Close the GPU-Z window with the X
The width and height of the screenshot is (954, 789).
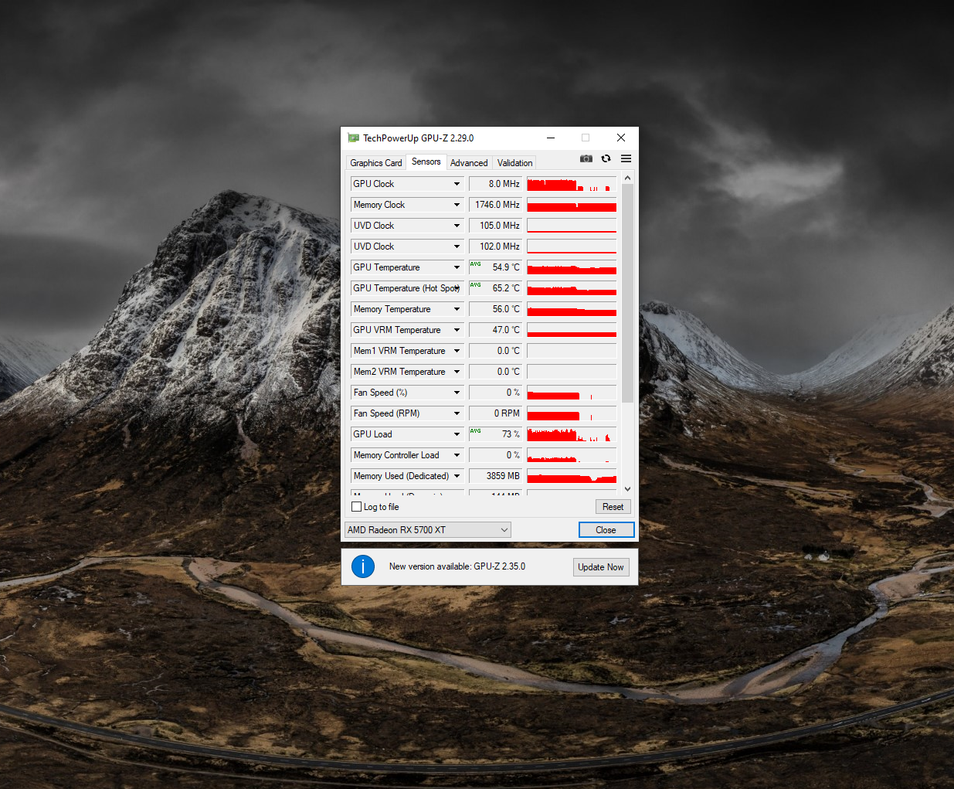click(x=621, y=138)
